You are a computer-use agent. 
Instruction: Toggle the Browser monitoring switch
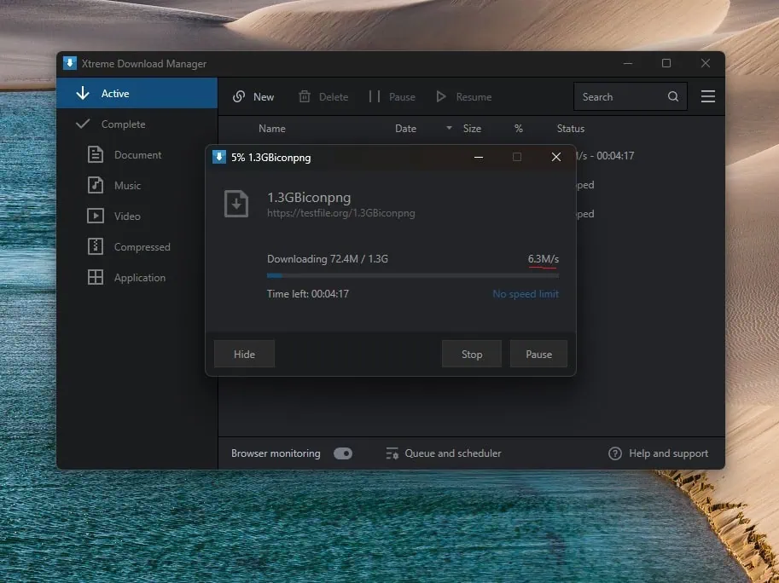tap(343, 453)
